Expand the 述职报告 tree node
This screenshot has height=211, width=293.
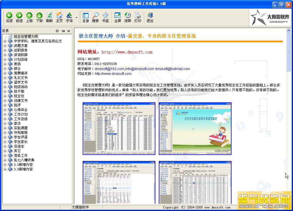(5, 50)
